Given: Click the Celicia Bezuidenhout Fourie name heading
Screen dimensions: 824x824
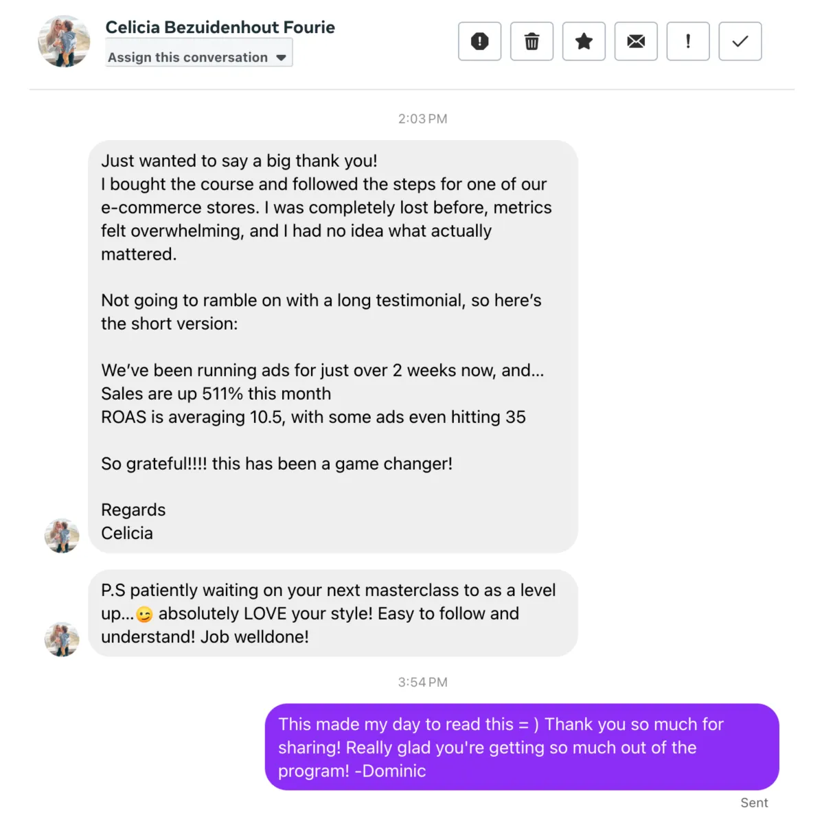Looking at the screenshot, I should coord(220,27).
